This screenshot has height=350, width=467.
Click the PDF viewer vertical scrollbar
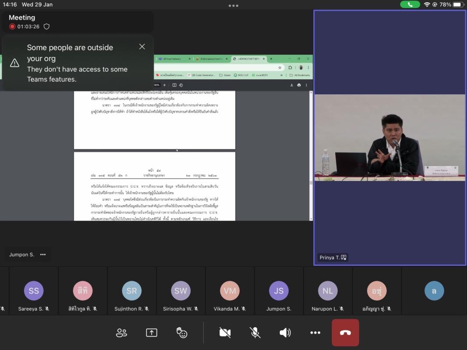(x=311, y=156)
